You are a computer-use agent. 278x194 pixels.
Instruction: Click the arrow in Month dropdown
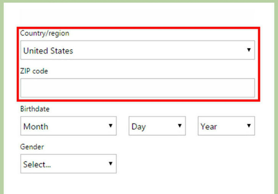pos(111,126)
